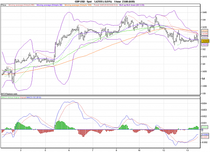Click the 1.645 price axis label
Viewport: 210px width, 152px height.
point(204,12)
